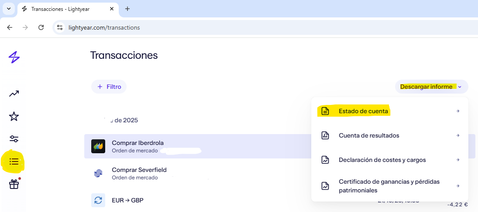Open a new browser tab
This screenshot has height=212, width=478.
pos(127,9)
